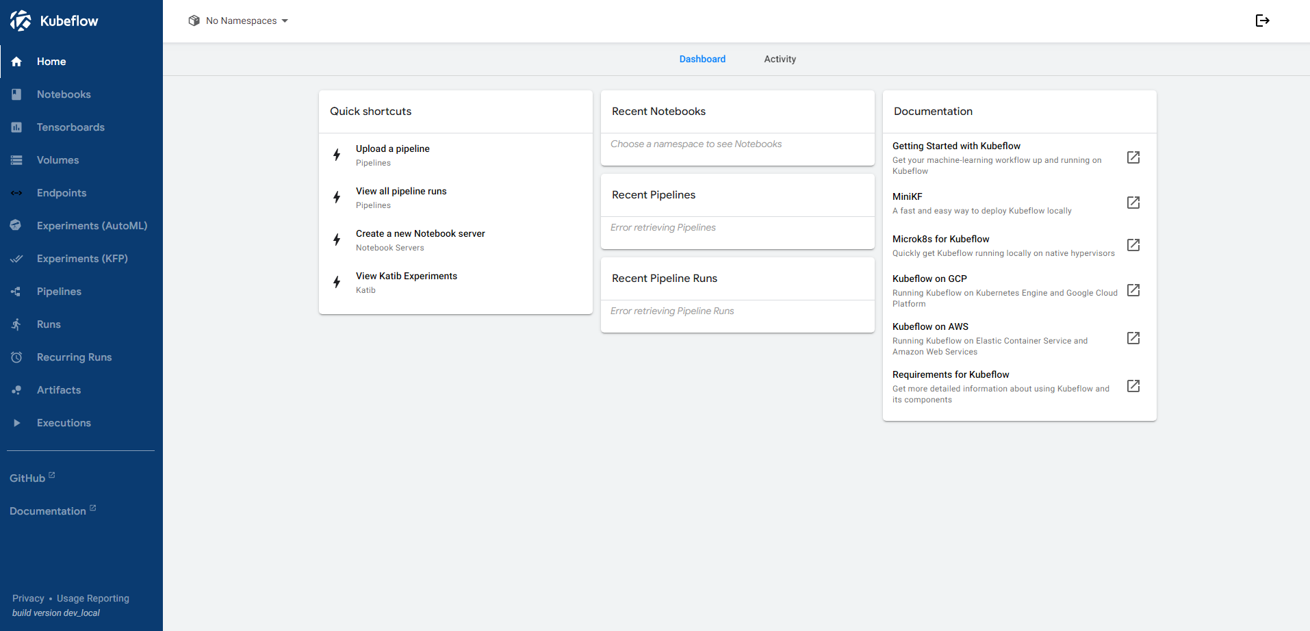
Task: Click the Kubeflow logo icon
Action: (x=21, y=21)
